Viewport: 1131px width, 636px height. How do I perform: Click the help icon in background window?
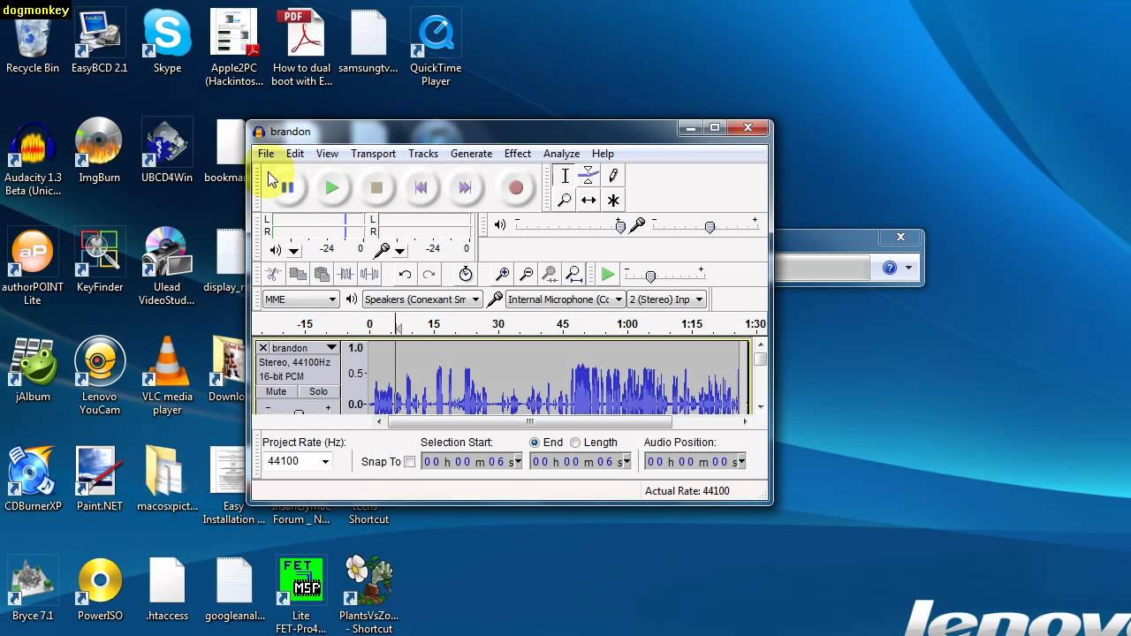(x=890, y=268)
